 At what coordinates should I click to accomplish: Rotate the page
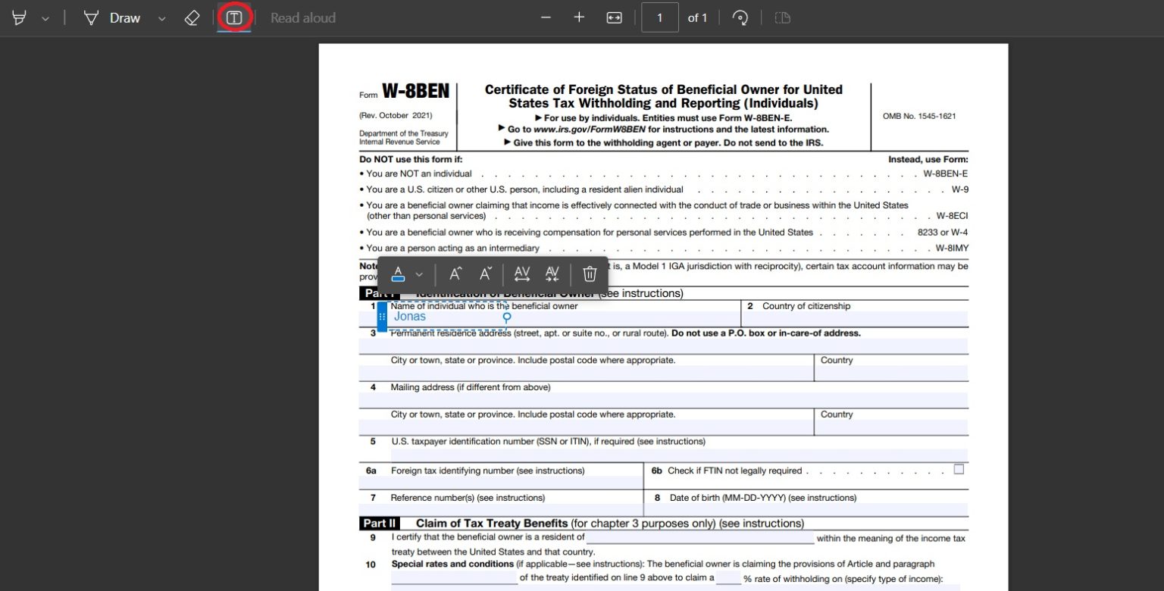740,17
